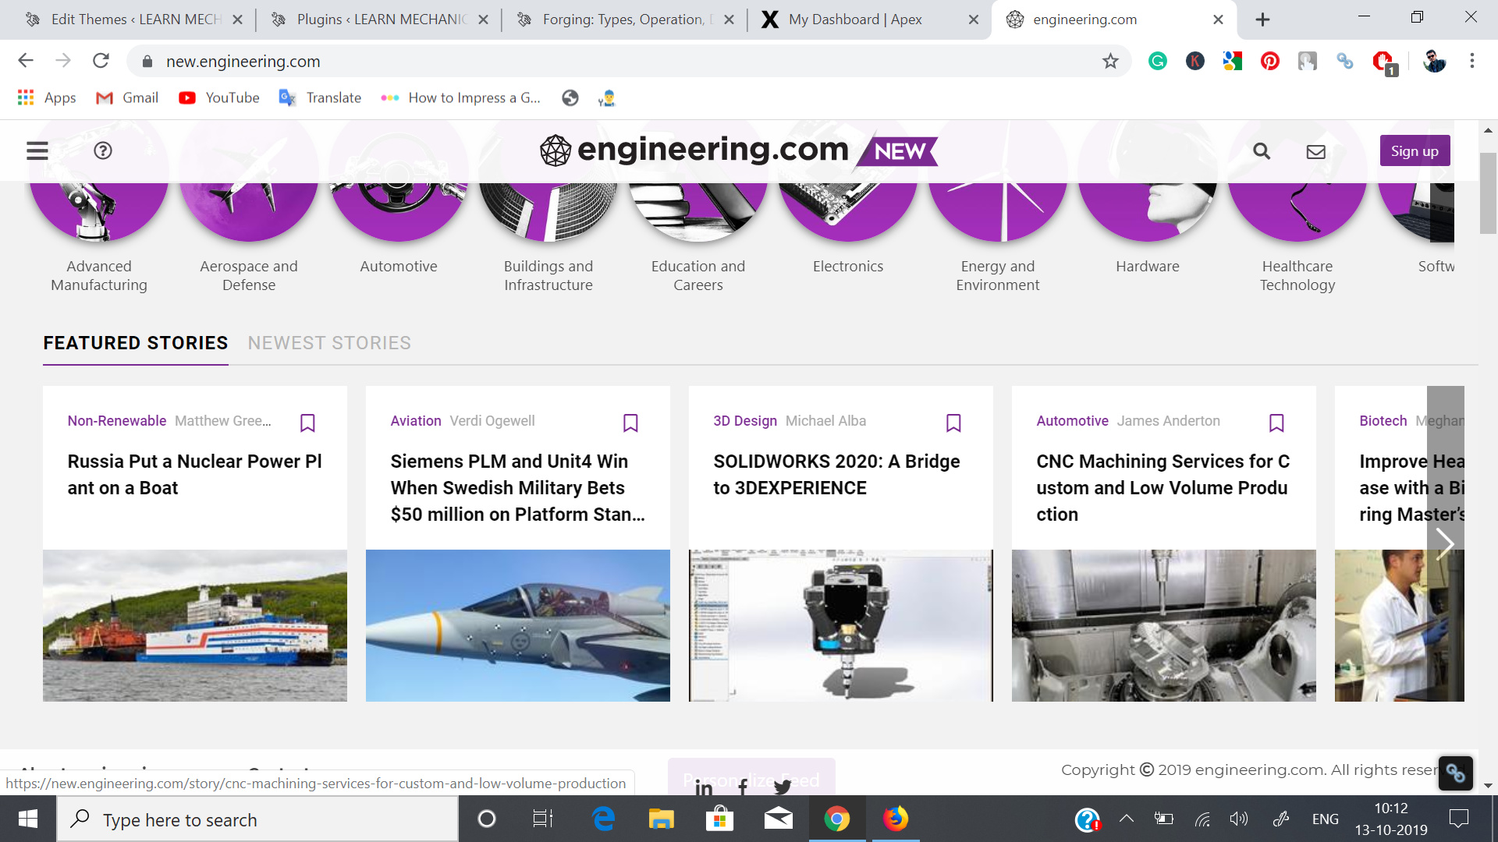
Task: Open the site search magnifier icon
Action: point(1262,151)
